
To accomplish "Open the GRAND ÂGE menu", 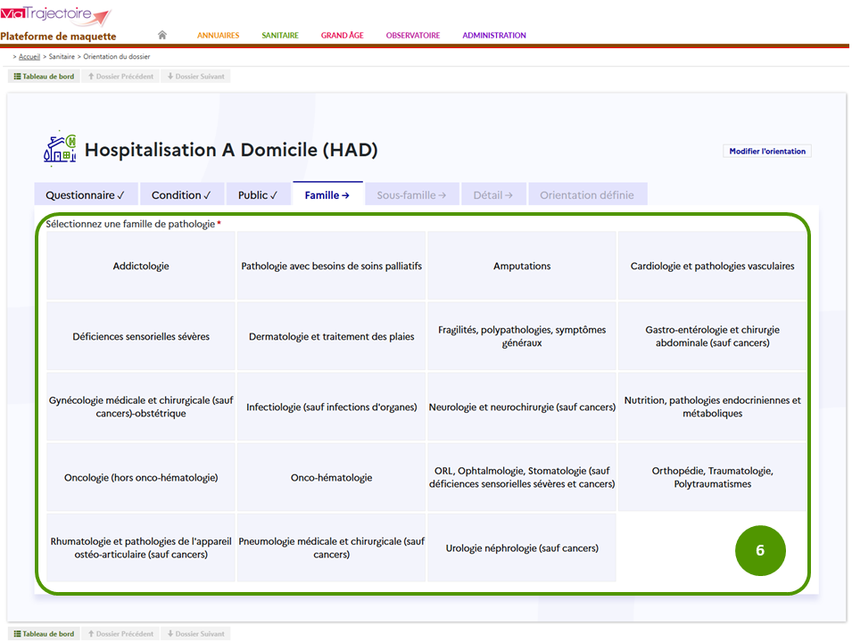I will pos(342,36).
